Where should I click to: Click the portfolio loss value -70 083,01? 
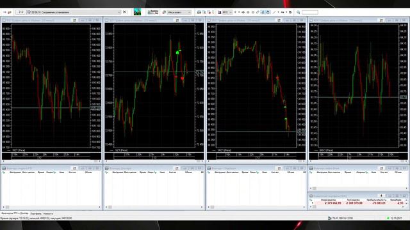379,203
